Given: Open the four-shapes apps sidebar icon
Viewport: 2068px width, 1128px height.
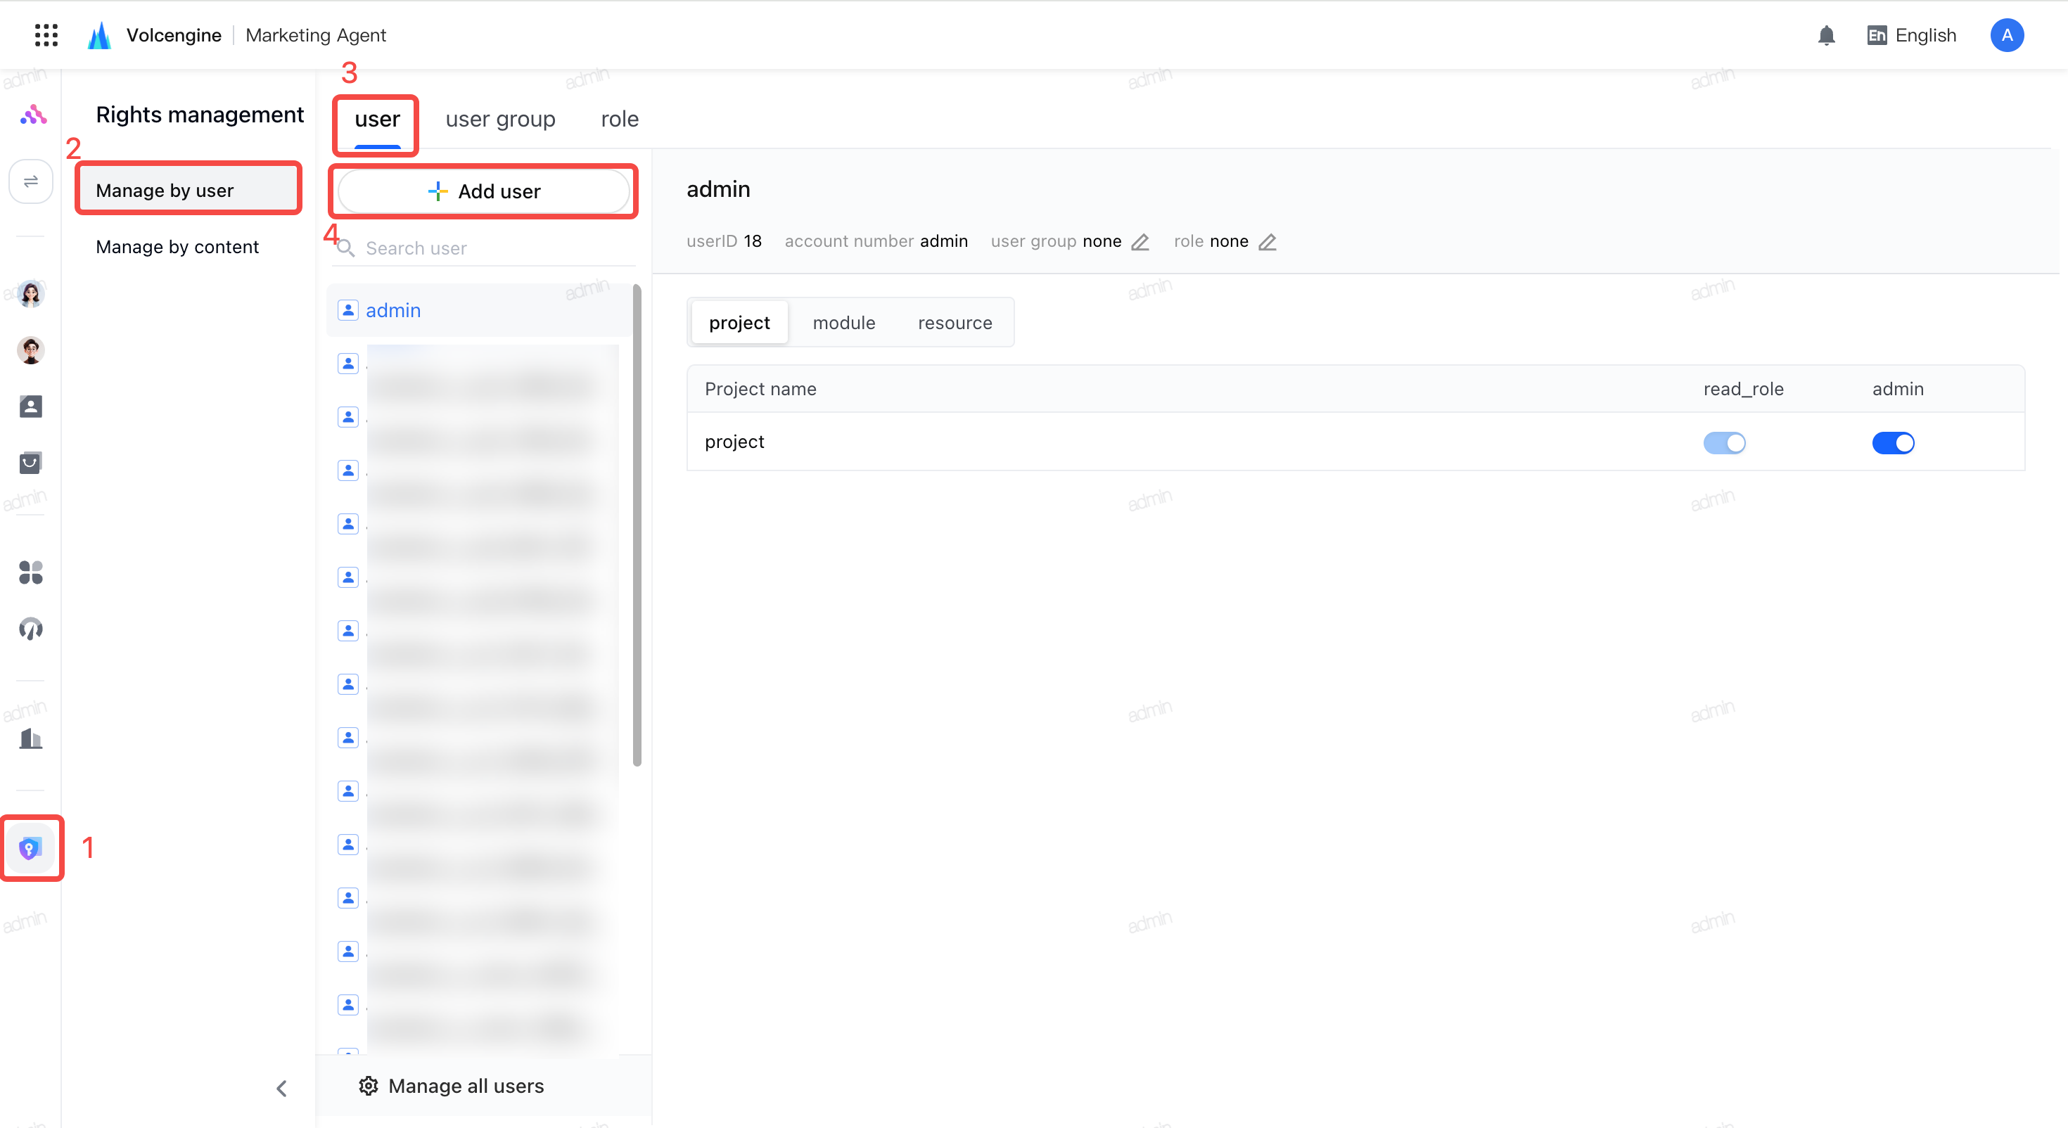Looking at the screenshot, I should click(x=30, y=572).
